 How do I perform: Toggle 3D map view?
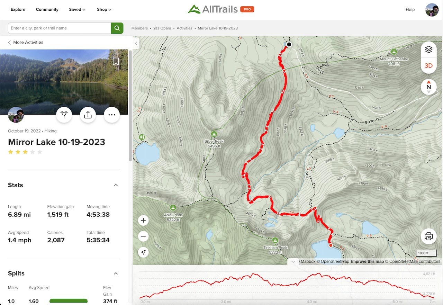[428, 65]
